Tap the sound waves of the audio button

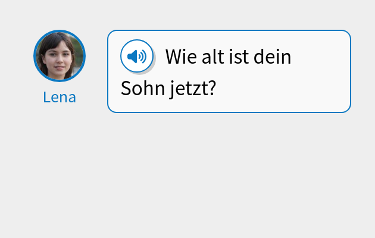pos(142,57)
